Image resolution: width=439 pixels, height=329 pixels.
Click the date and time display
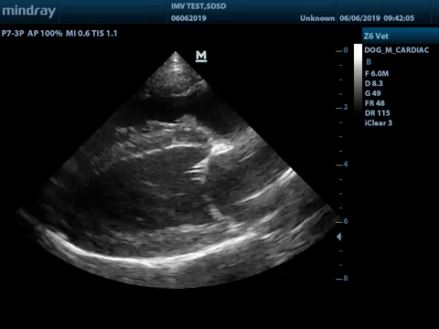click(x=377, y=18)
